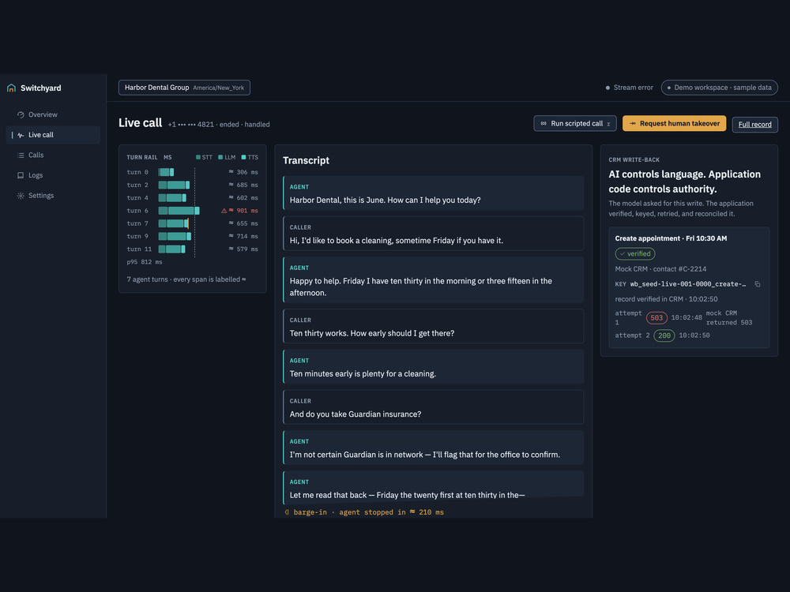
Task: Copy the write-back idempotency key
Action: point(758,284)
